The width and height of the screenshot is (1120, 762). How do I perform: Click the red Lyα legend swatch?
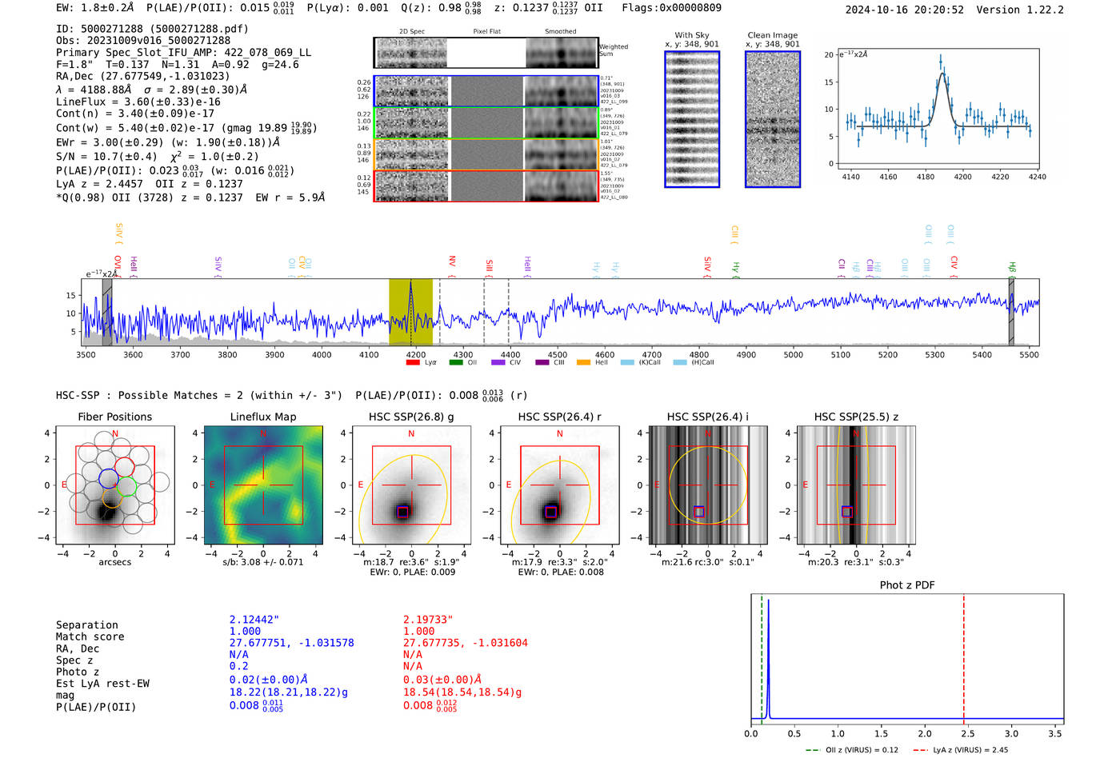[x=413, y=362]
